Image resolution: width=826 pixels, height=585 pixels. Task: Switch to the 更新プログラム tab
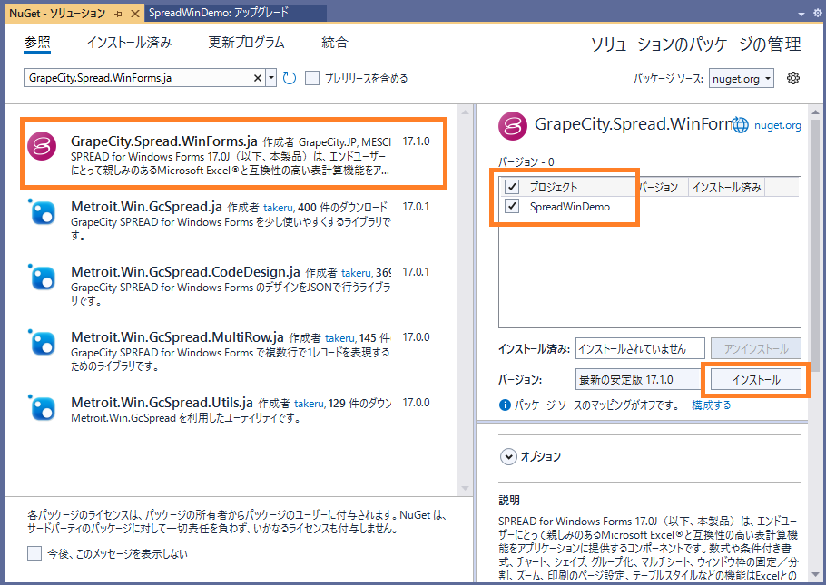[246, 42]
